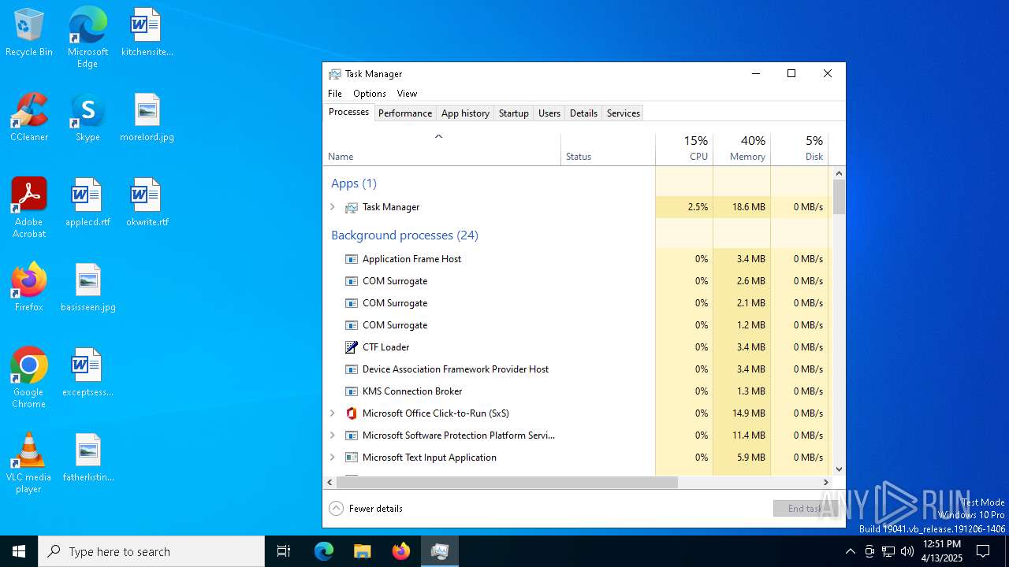Image resolution: width=1009 pixels, height=567 pixels.
Task: Expand Microsoft Text Input Application row
Action: point(333,458)
